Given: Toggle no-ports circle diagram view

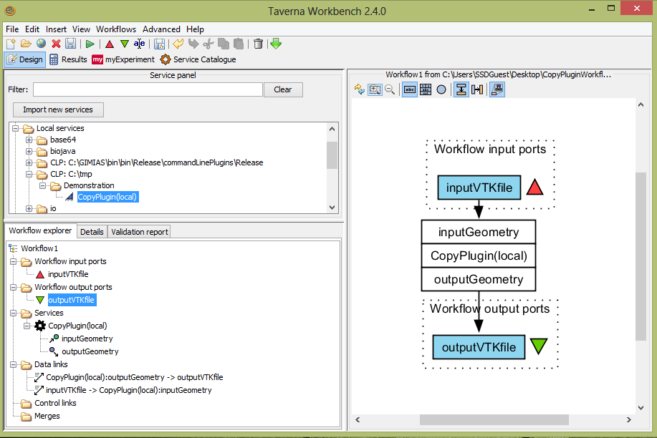Looking at the screenshot, I should (x=441, y=89).
